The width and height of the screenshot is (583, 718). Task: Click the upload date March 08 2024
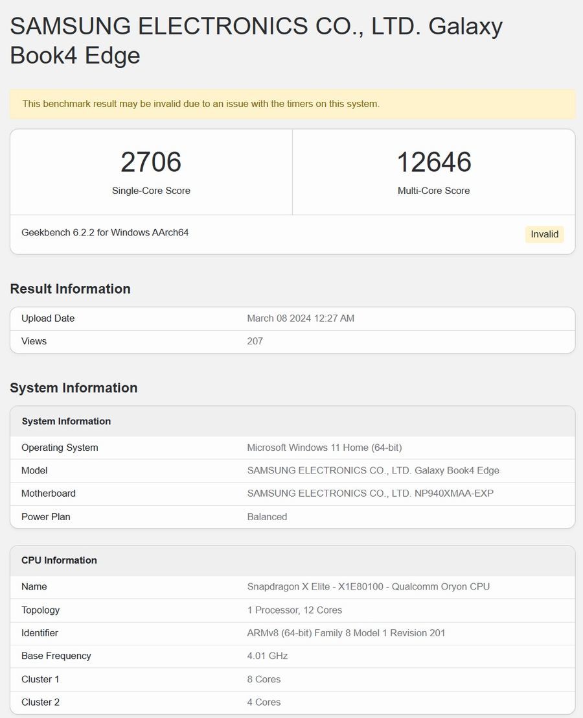coord(301,318)
